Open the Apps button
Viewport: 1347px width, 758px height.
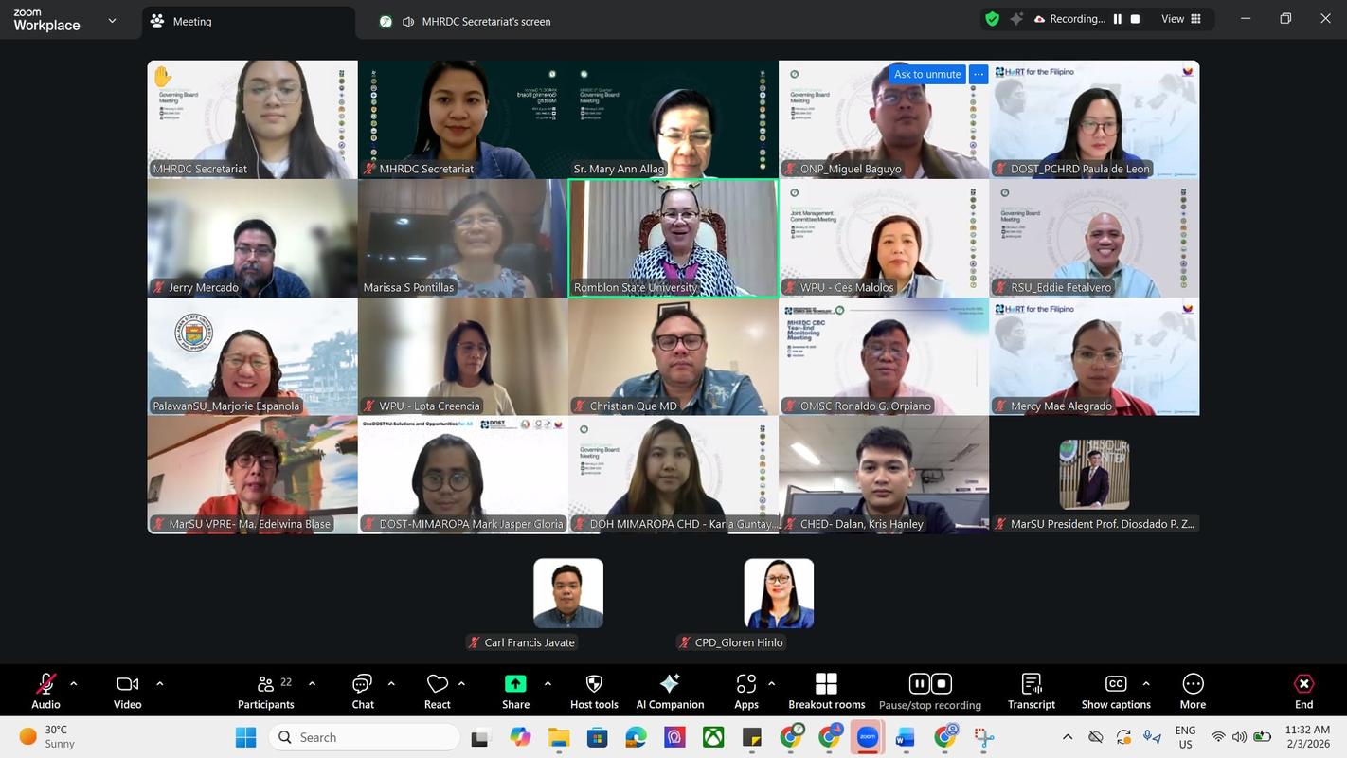click(746, 691)
